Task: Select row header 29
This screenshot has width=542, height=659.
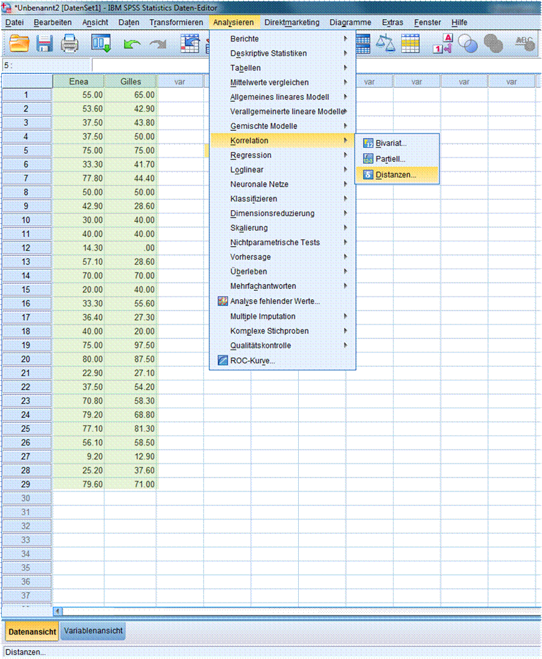Action: click(26, 484)
